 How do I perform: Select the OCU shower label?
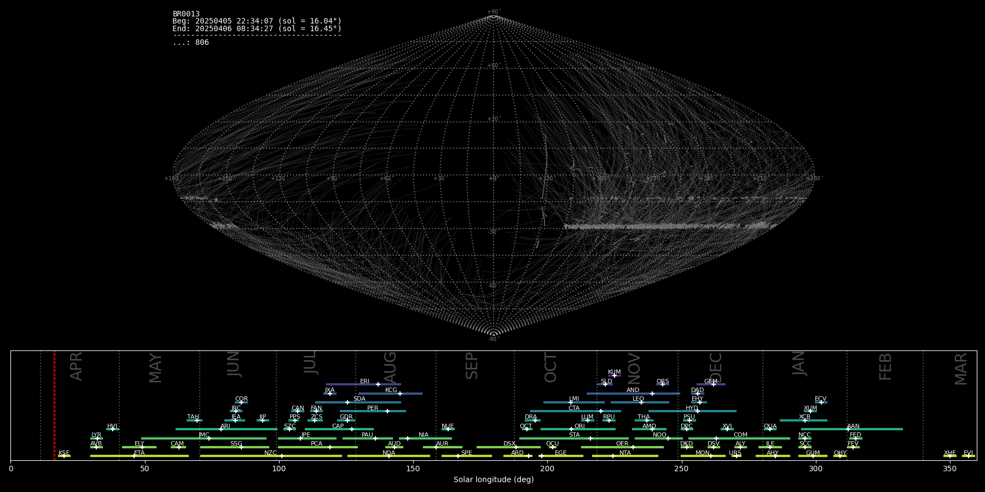click(x=553, y=444)
